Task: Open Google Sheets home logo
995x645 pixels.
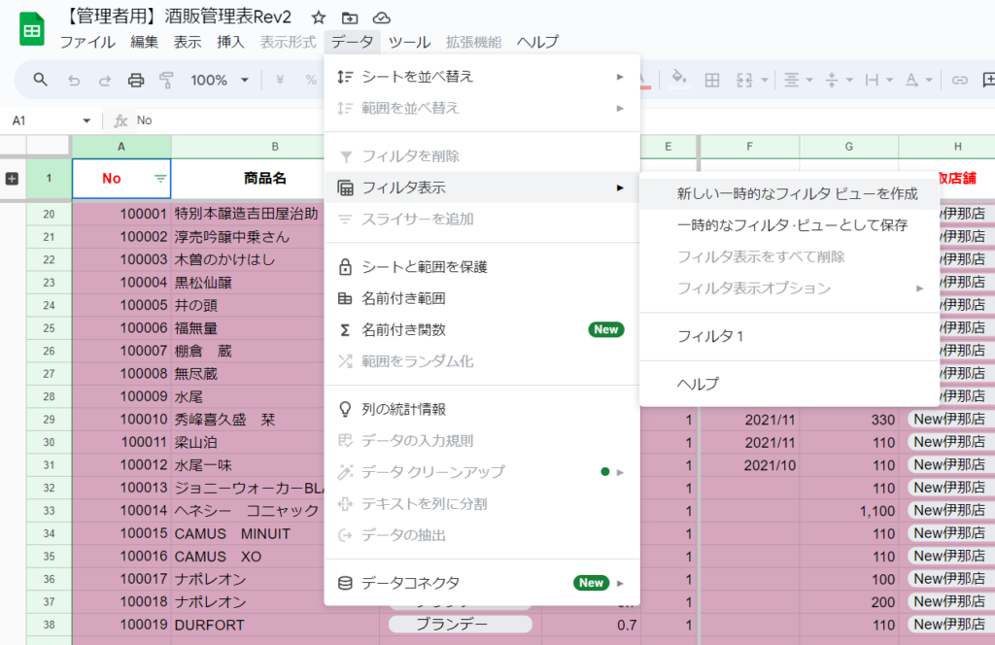Action: click(32, 29)
